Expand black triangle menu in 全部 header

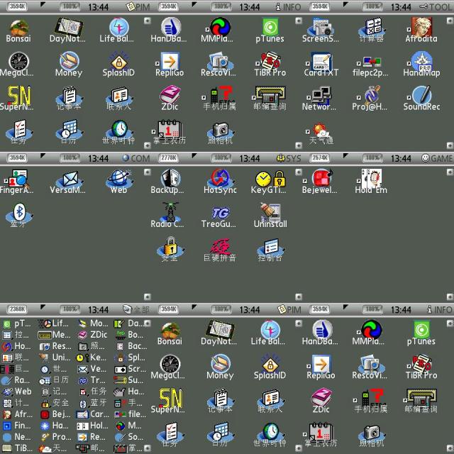(43, 307)
